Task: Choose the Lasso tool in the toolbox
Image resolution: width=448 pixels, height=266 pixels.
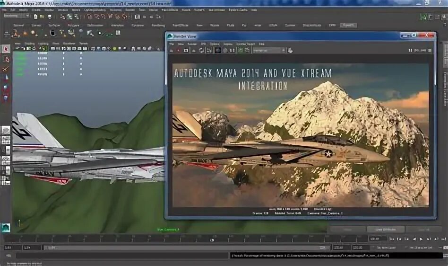Action: tap(6, 59)
